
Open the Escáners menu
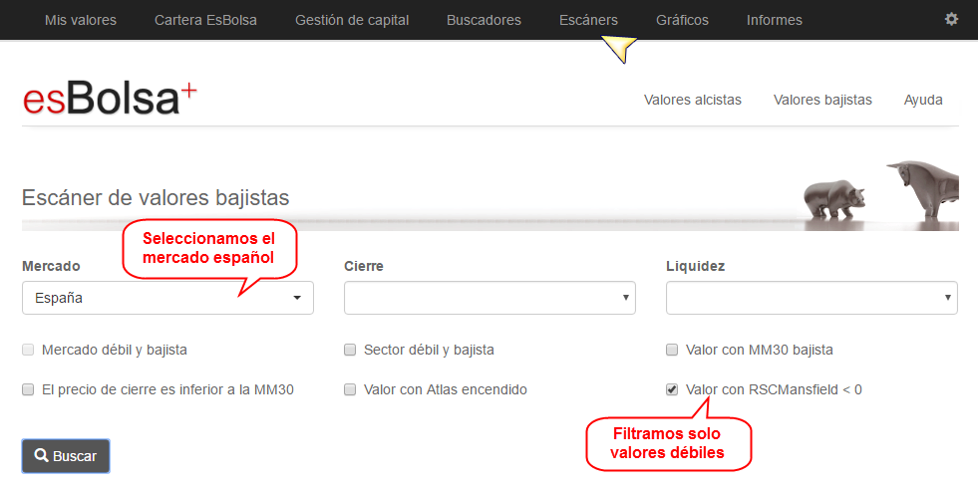[x=589, y=20]
